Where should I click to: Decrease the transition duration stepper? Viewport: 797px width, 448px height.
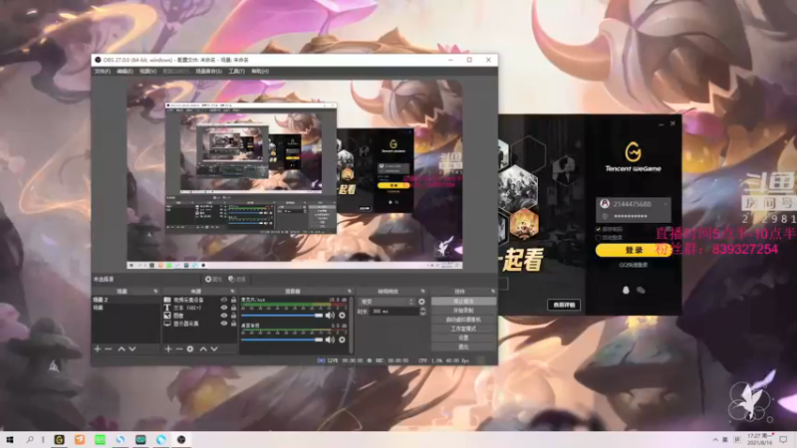coord(422,314)
